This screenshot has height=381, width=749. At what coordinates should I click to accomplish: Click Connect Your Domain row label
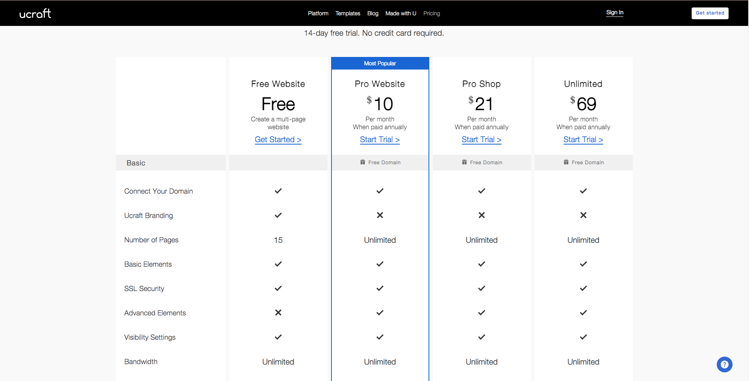point(159,191)
